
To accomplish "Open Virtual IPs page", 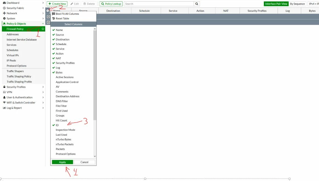I will point(13,55).
